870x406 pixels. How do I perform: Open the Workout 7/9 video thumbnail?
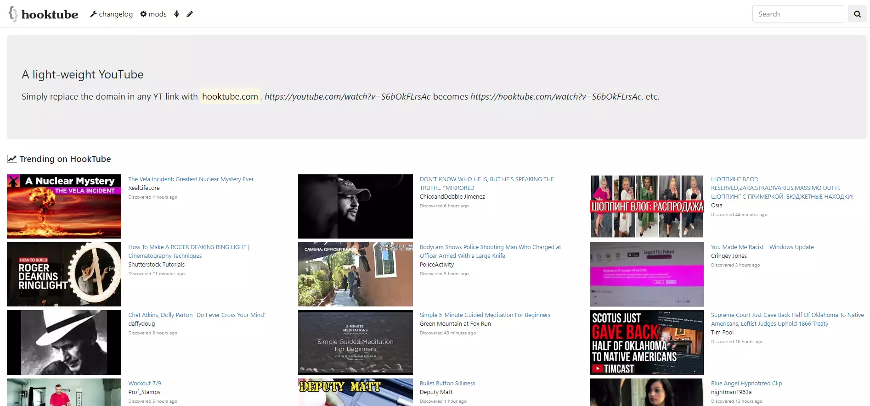click(x=64, y=392)
